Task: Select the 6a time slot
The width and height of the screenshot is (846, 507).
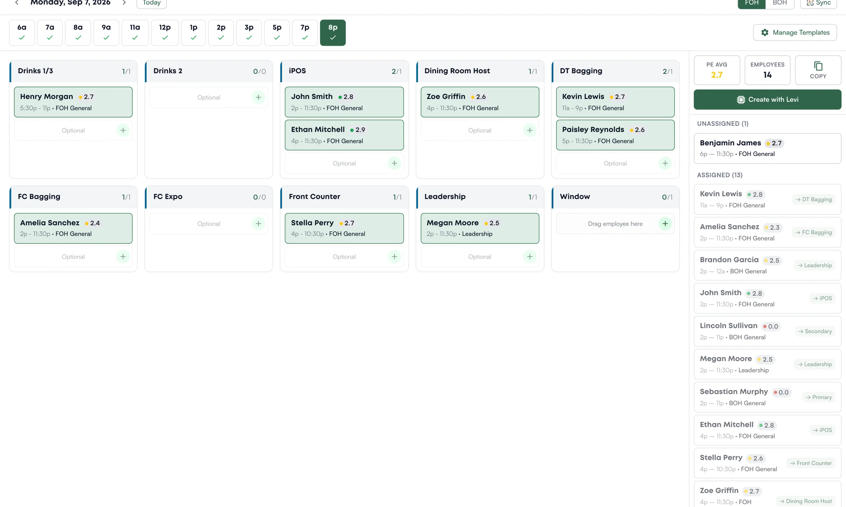Action: pyautogui.click(x=22, y=32)
